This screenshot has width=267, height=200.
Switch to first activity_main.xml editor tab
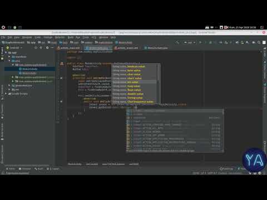click(x=68, y=48)
